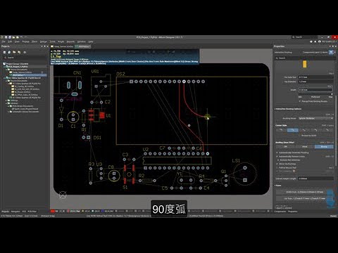Select the fifth corner style icon
Image resolution: width=338 pixels, height=253 pixels.
pyautogui.click(x=327, y=130)
